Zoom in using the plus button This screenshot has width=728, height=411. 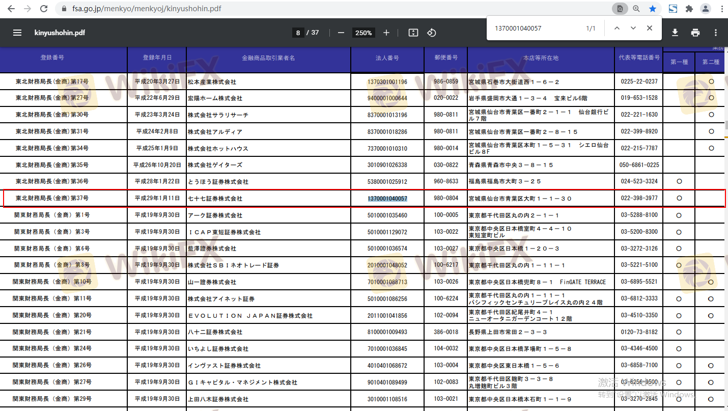click(386, 33)
